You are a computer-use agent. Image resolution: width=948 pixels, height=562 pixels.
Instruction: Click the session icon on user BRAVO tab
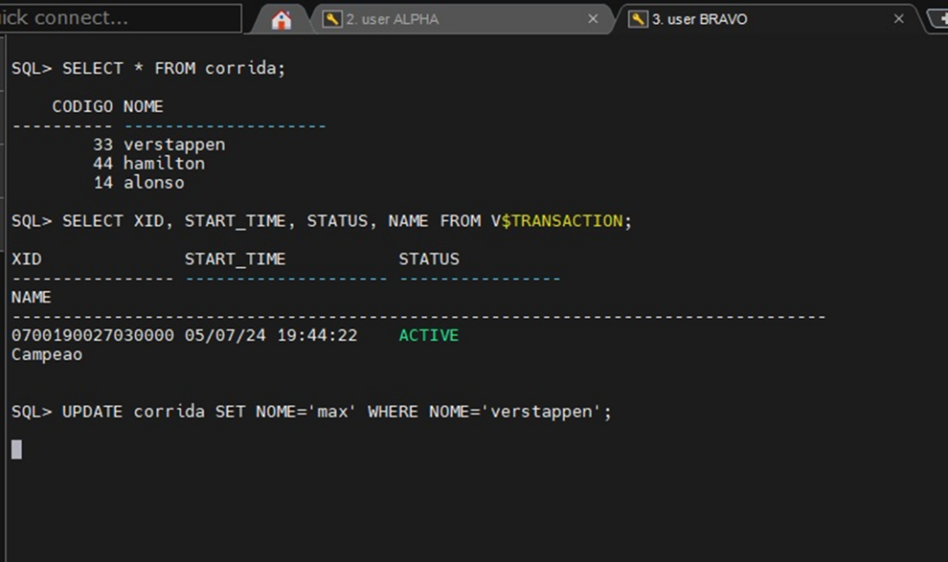[x=638, y=19]
